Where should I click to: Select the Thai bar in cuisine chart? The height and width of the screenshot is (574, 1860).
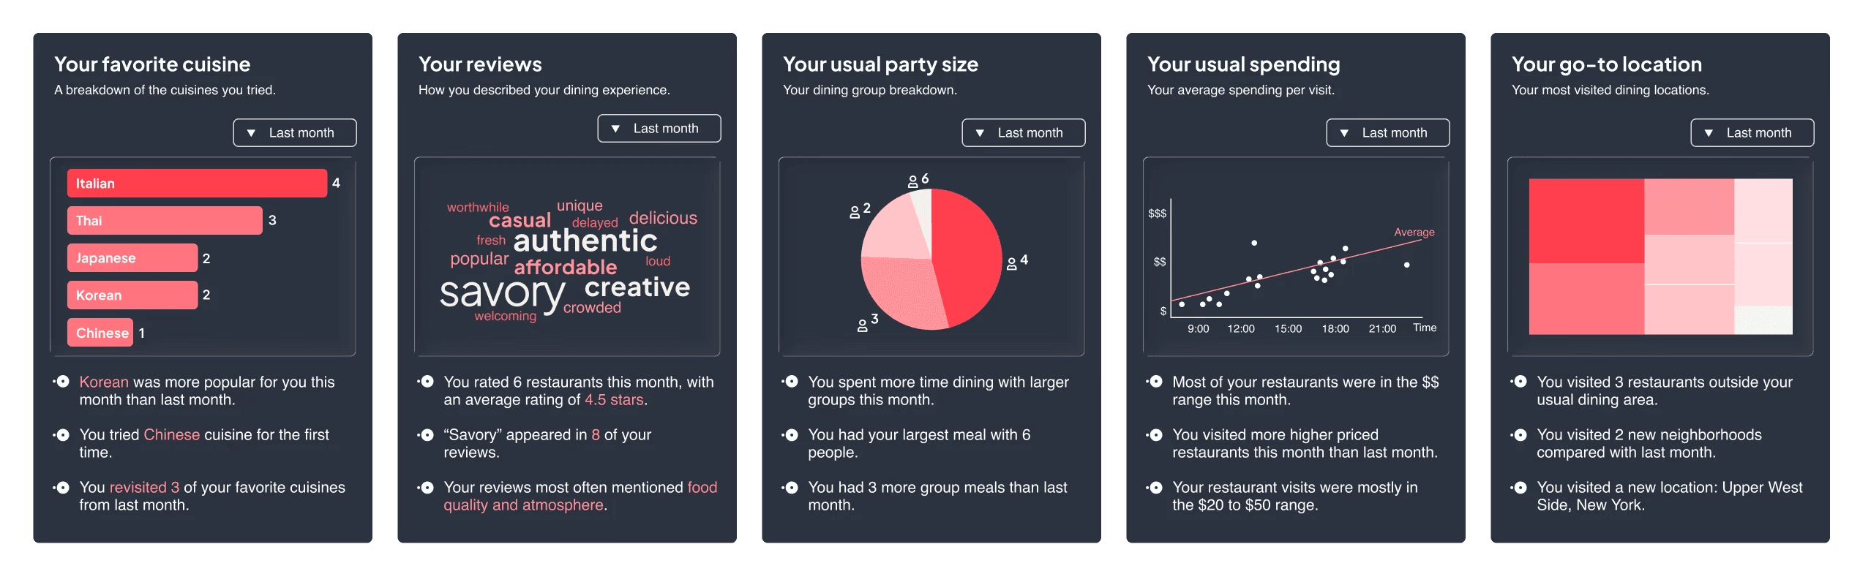[x=165, y=220]
